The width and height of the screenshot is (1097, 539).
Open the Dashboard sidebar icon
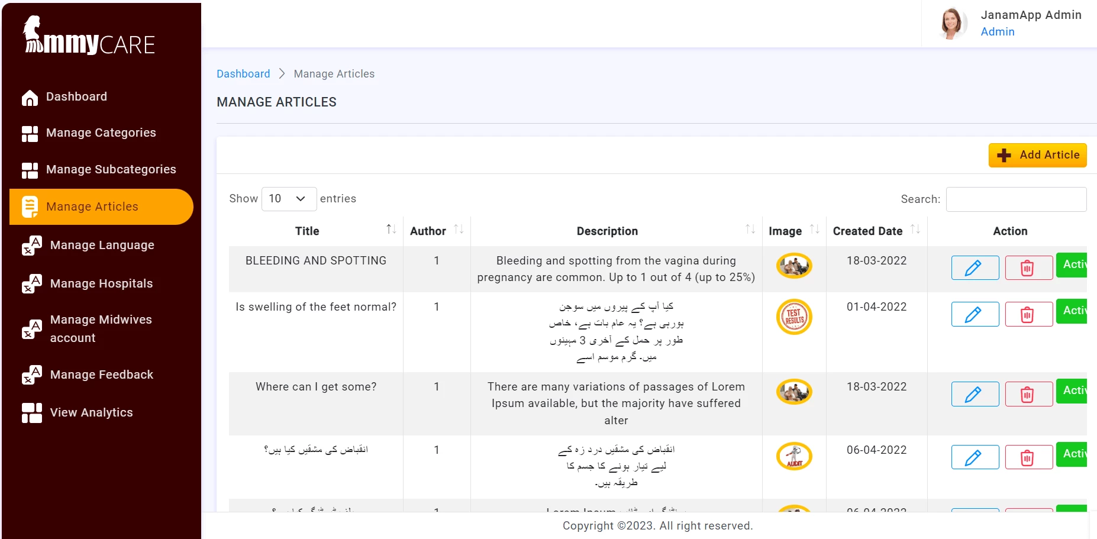coord(30,96)
